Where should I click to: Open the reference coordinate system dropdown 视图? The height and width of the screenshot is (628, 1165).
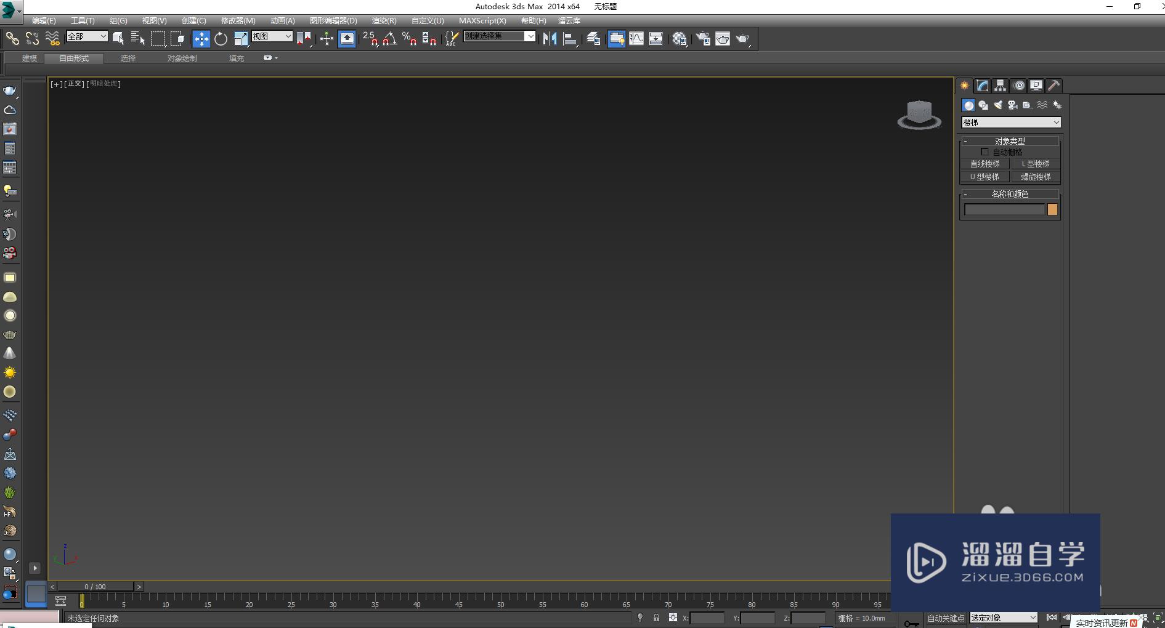coord(272,36)
